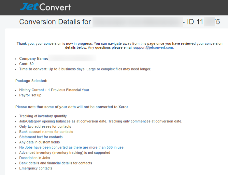Select 'Advanced inventory (inventory tracking) is not supported'
This screenshot has width=228, height=175.
pos(65,152)
